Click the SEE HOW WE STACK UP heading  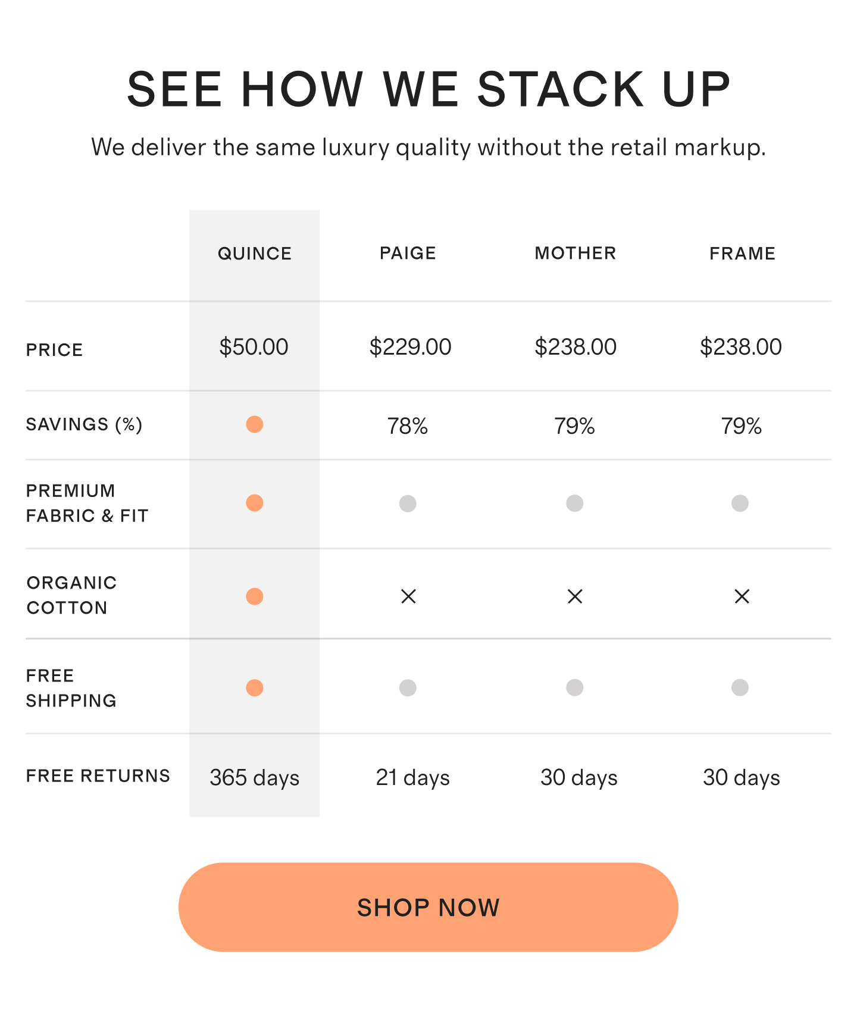428,89
